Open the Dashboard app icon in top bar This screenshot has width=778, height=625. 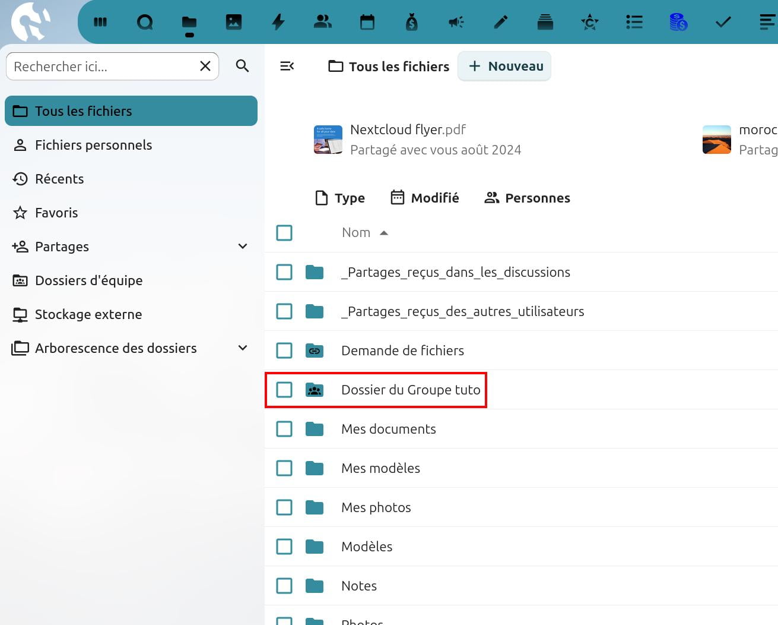coord(100,22)
